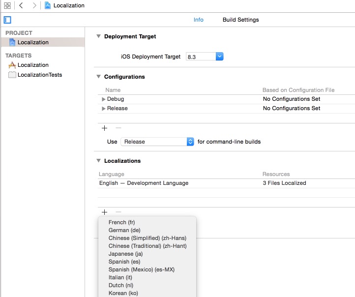This screenshot has height=297, width=355.
Task: Choose Japanese (ja) from the menu
Action: click(147, 254)
